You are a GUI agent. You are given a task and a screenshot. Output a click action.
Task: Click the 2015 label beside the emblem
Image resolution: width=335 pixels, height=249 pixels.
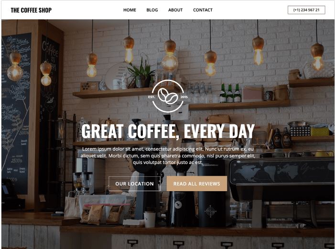click(184, 97)
